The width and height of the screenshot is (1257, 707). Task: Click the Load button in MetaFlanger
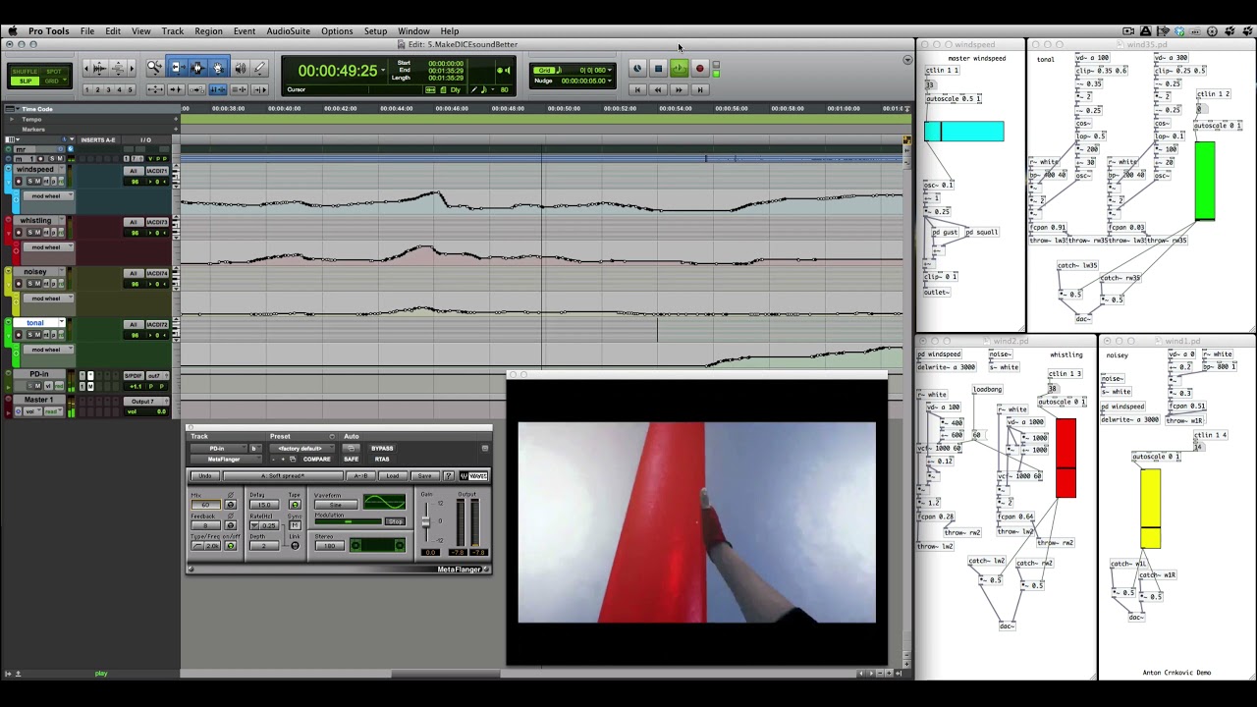point(393,476)
